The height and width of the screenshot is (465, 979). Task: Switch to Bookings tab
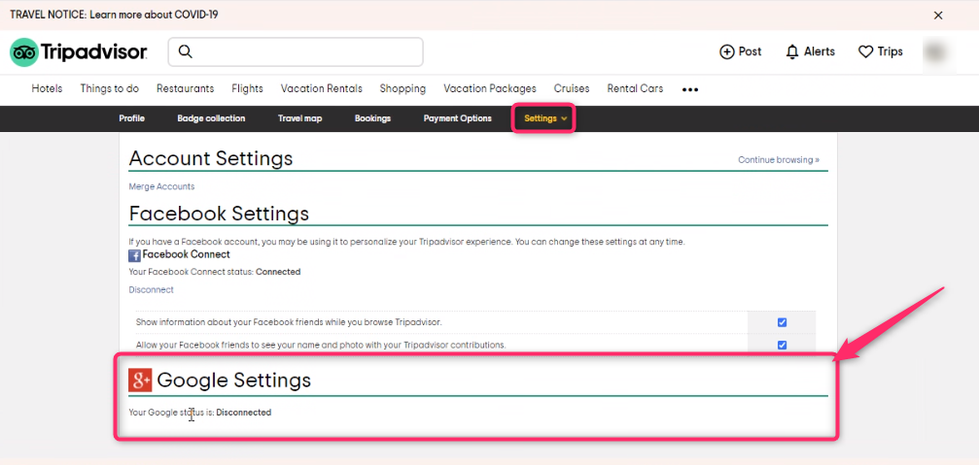click(372, 118)
